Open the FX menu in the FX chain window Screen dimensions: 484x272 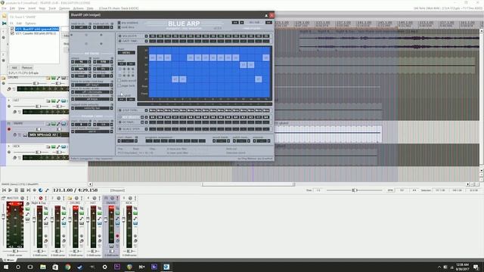click(11, 23)
